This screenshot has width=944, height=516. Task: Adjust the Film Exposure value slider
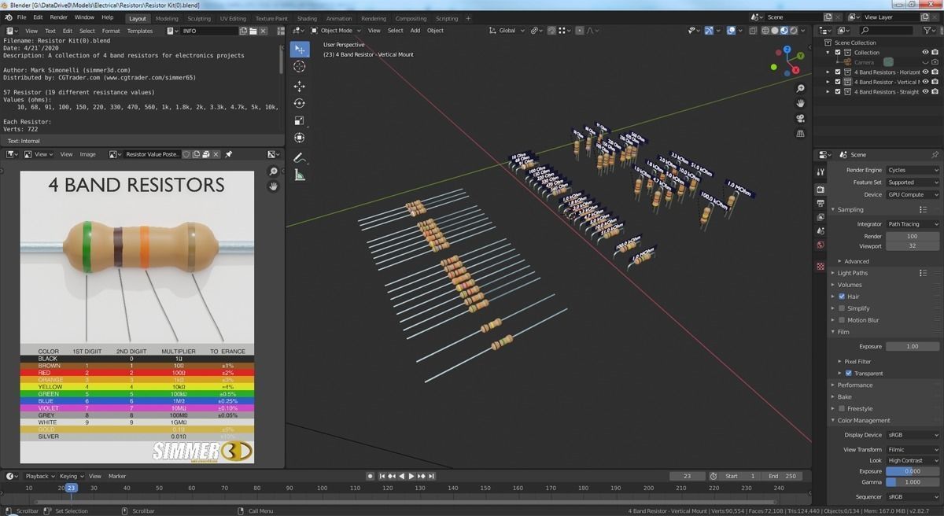pyautogui.click(x=913, y=346)
